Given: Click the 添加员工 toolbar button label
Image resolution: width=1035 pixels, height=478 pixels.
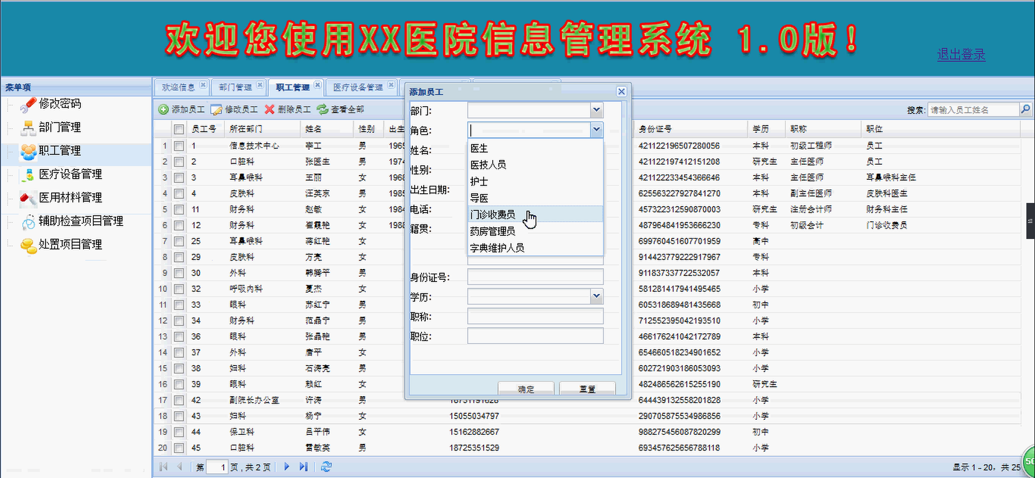Looking at the screenshot, I should point(188,109).
